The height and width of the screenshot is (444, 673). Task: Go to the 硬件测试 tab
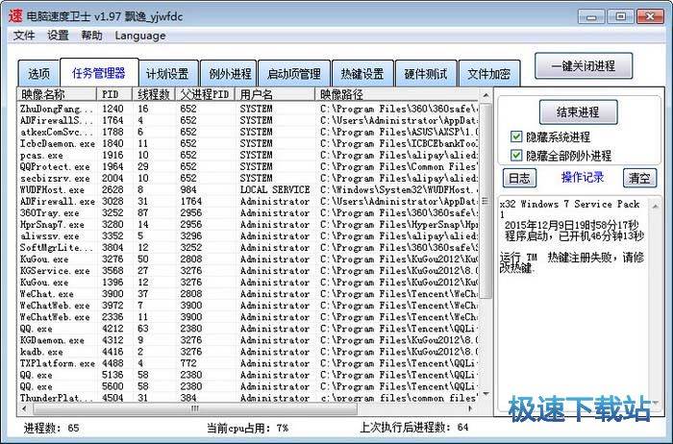click(426, 74)
